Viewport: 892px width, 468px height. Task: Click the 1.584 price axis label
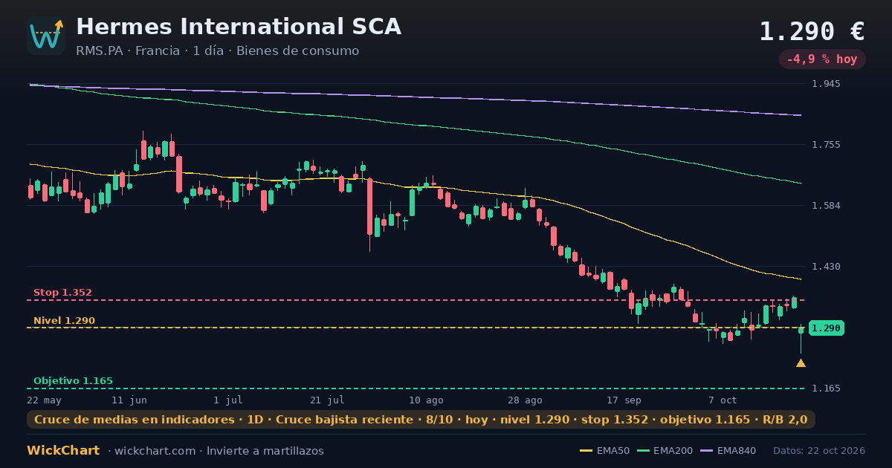coord(827,206)
